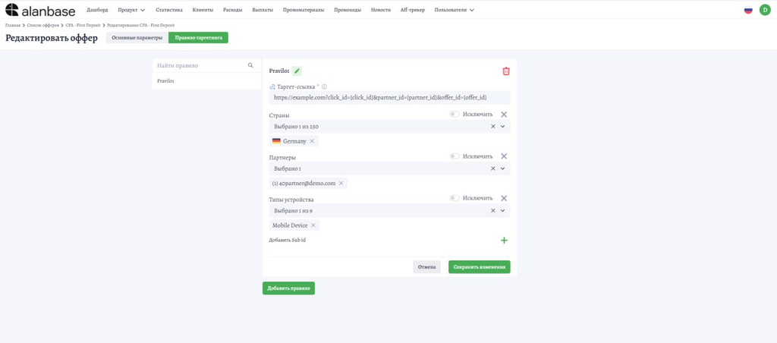Viewport: 777px width, 343px height.
Task: Remove Germany tag with its x icon
Action: pos(312,141)
